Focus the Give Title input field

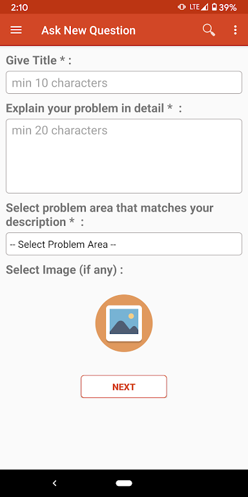coord(124,82)
